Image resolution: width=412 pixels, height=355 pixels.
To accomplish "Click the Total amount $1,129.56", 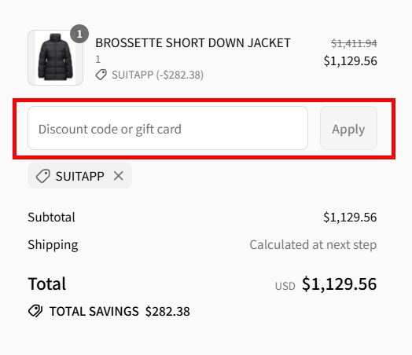I will [339, 284].
